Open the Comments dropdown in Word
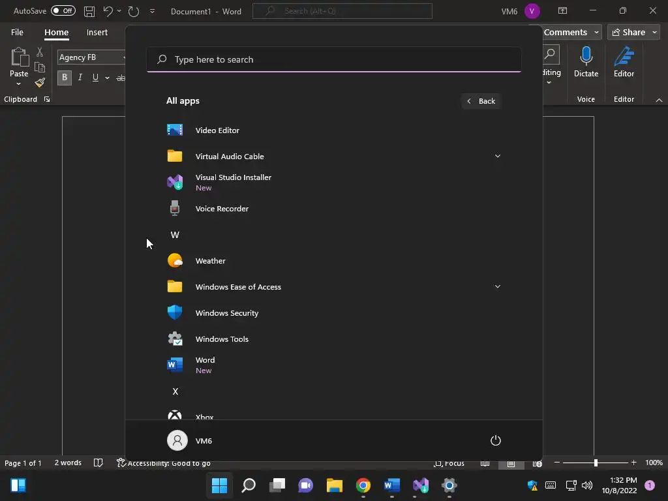Screen dimensions: 668x501 (596, 33)
